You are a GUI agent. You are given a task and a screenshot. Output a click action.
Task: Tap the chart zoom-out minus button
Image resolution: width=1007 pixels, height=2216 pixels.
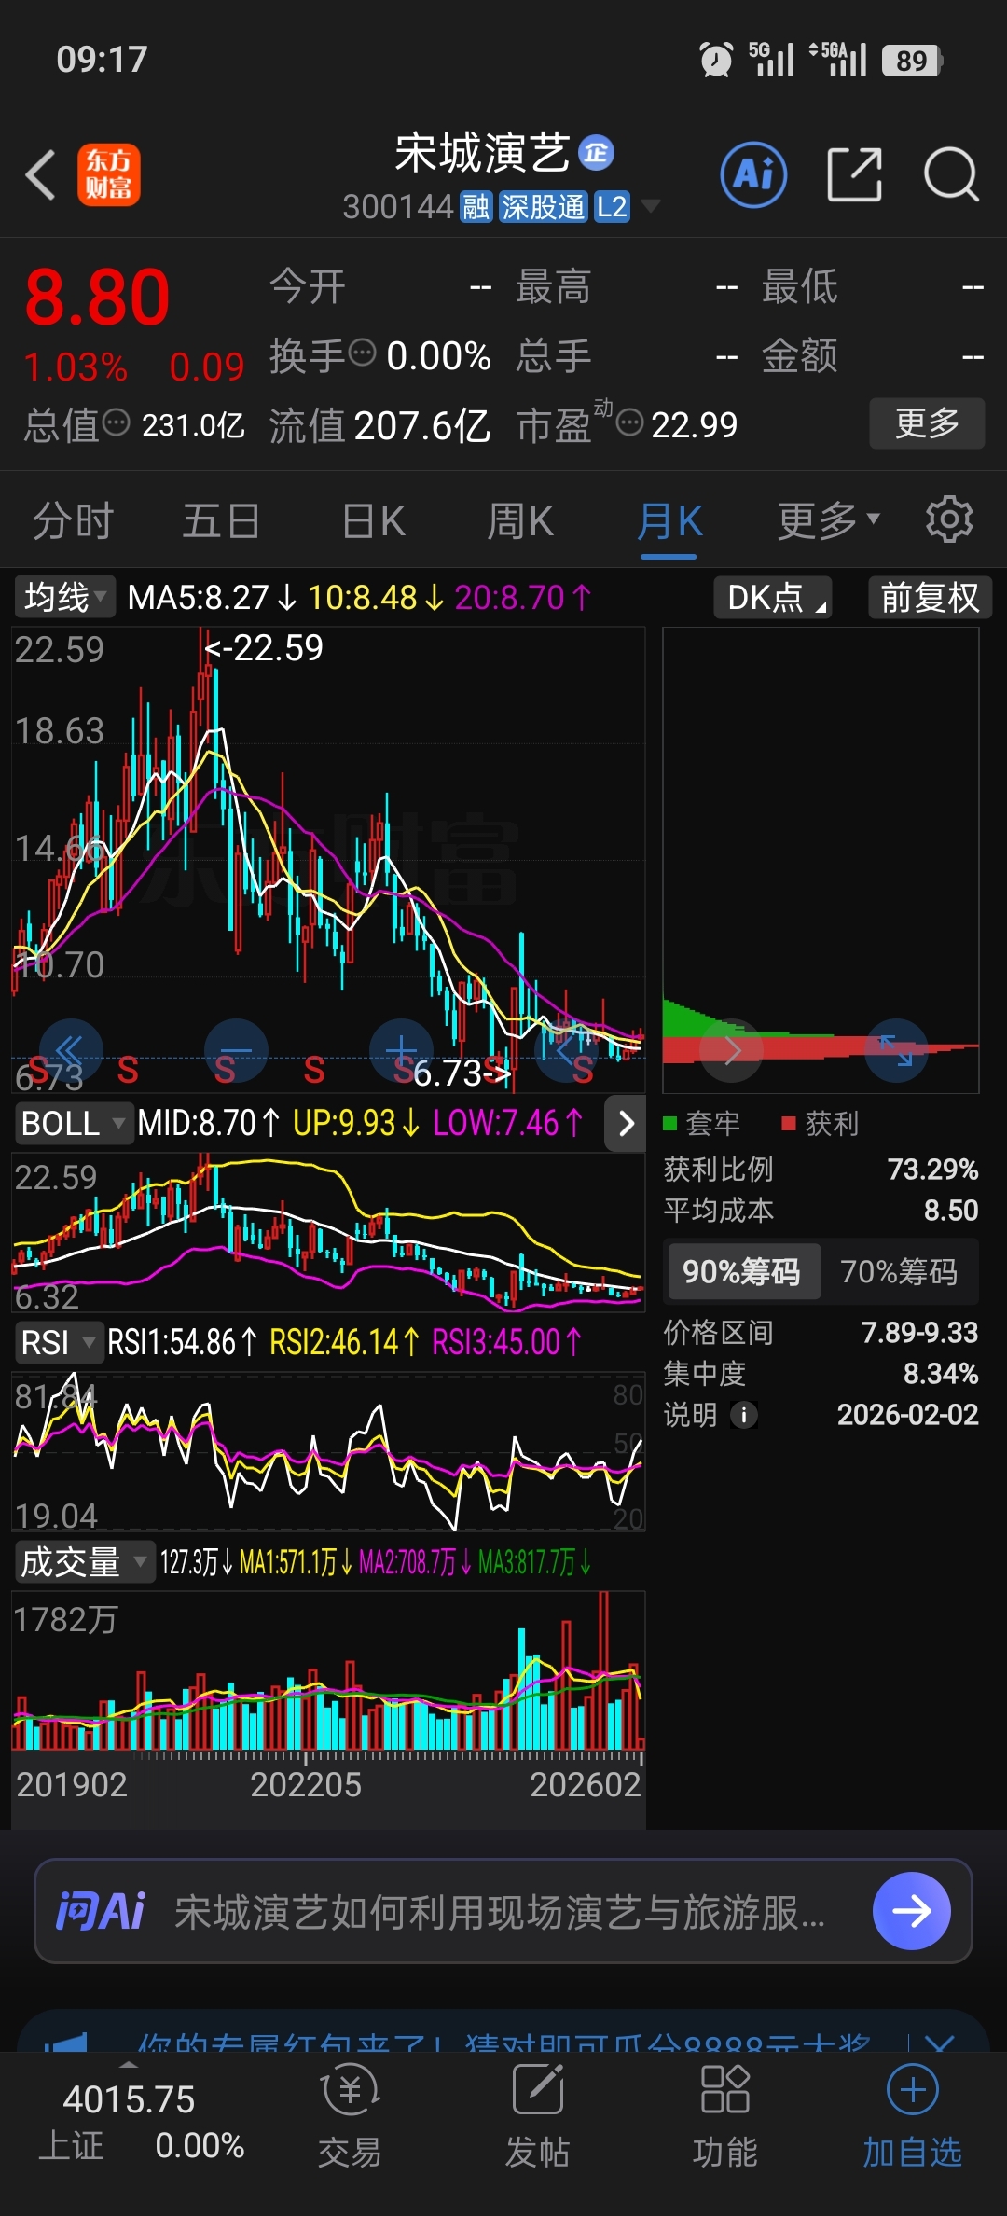tap(236, 1050)
